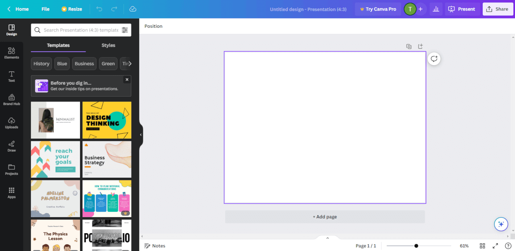Filter templates by Green

tap(108, 64)
